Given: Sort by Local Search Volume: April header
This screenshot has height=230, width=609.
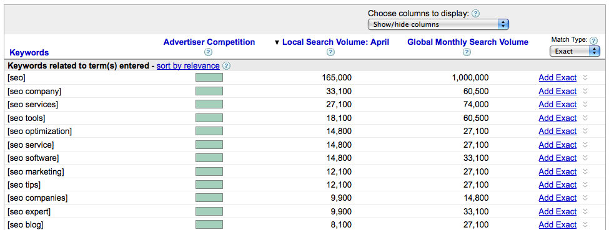Looking at the screenshot, I should (x=335, y=42).
